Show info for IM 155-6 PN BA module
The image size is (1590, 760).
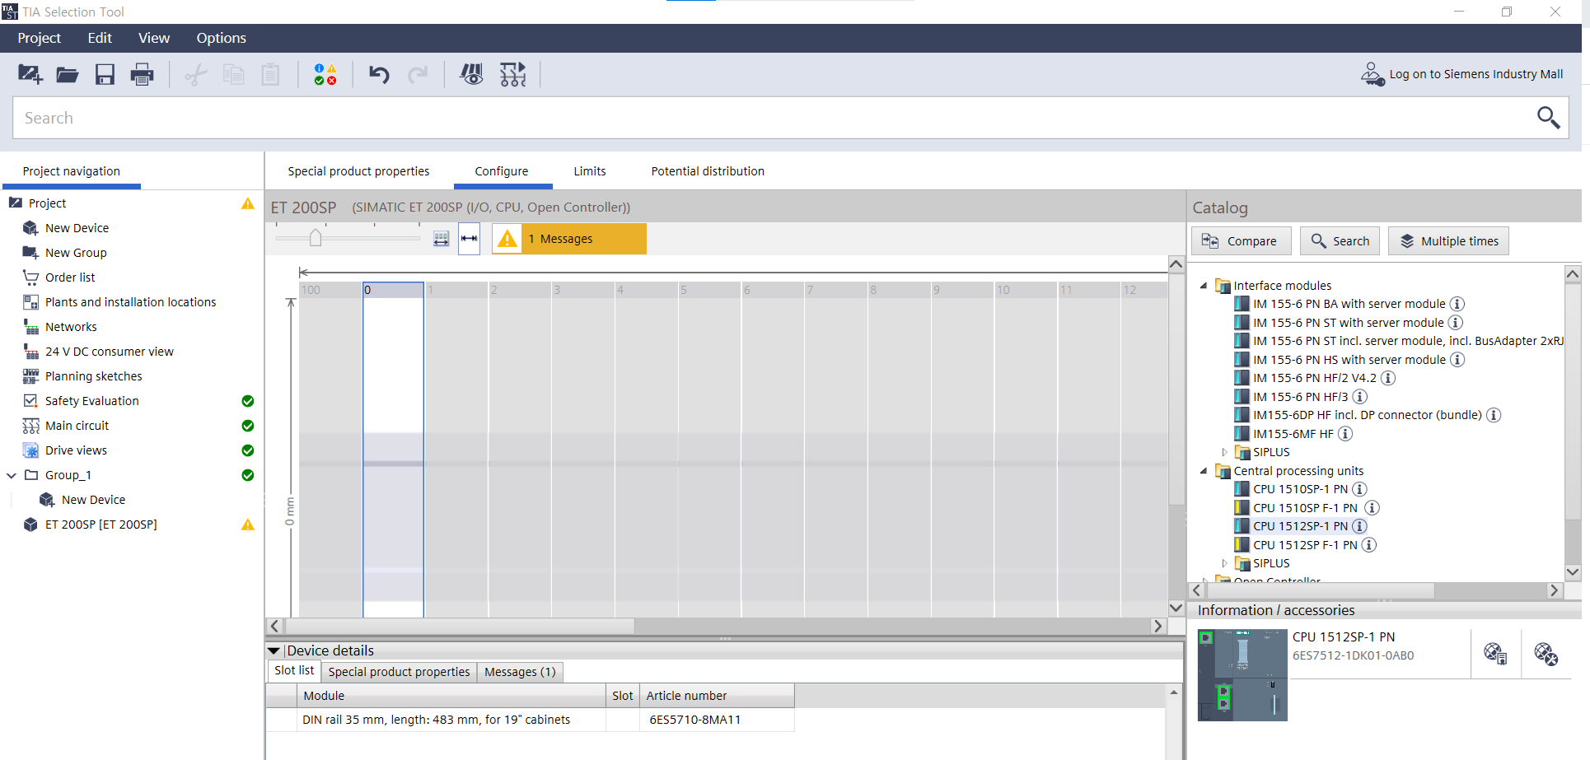[x=1457, y=304]
